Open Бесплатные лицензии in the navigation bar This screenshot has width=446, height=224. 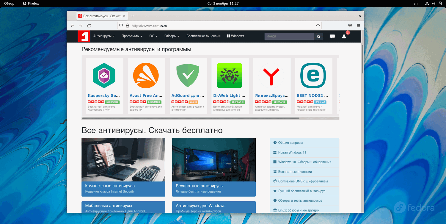[203, 36]
